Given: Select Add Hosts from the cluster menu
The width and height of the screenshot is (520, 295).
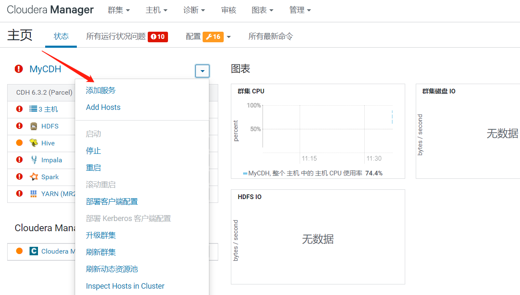Looking at the screenshot, I should pos(103,107).
